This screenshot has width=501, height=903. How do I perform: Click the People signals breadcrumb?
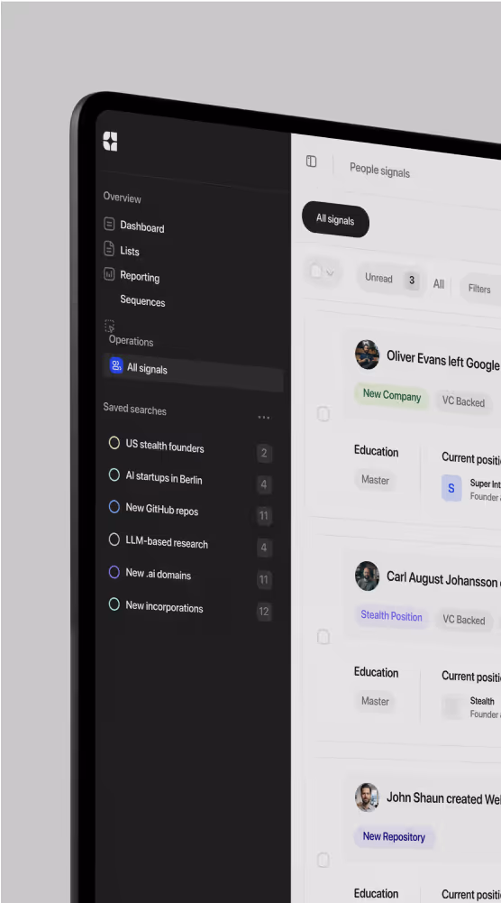[379, 170]
